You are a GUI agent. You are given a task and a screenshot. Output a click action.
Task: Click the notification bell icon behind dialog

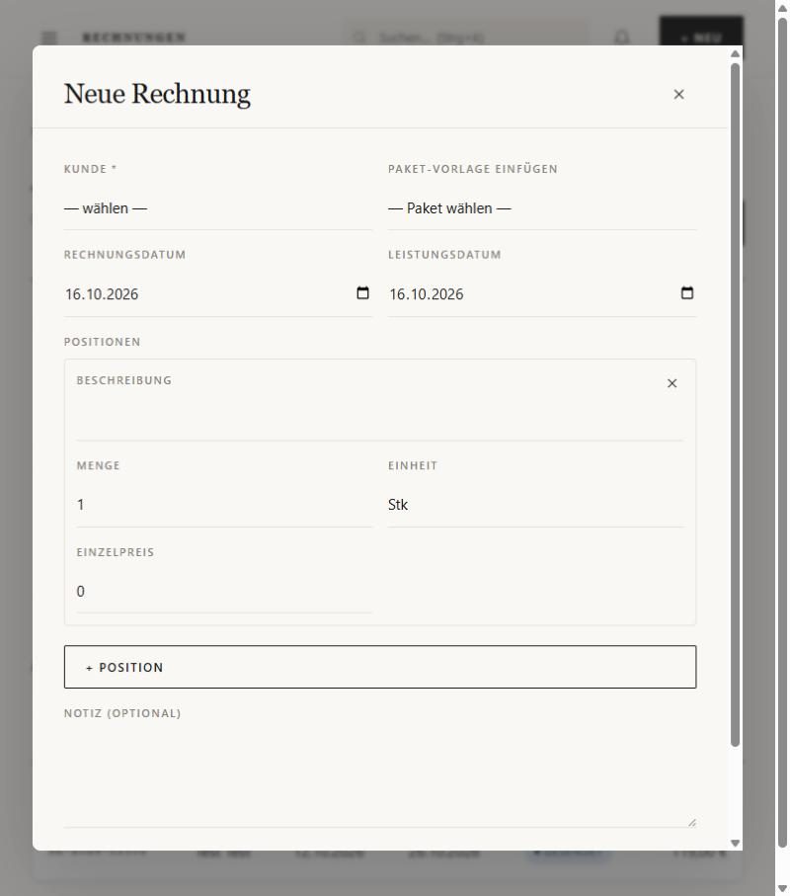(x=622, y=38)
